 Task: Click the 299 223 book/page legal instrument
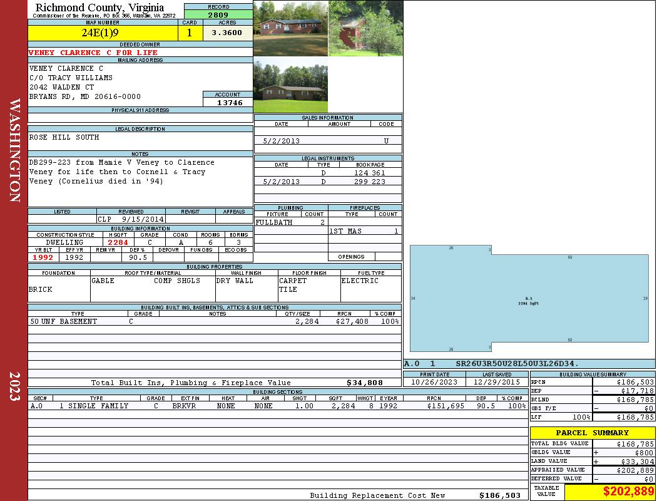click(369, 182)
